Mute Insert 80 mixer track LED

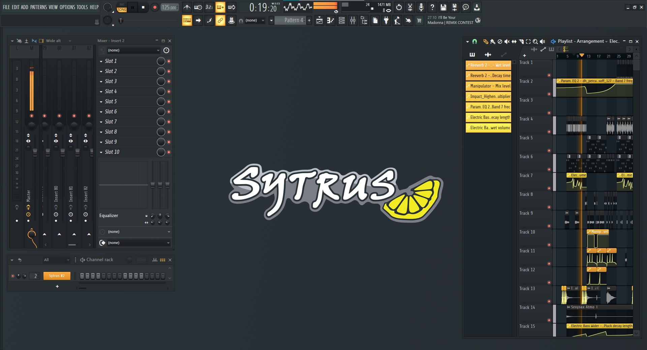click(x=59, y=116)
